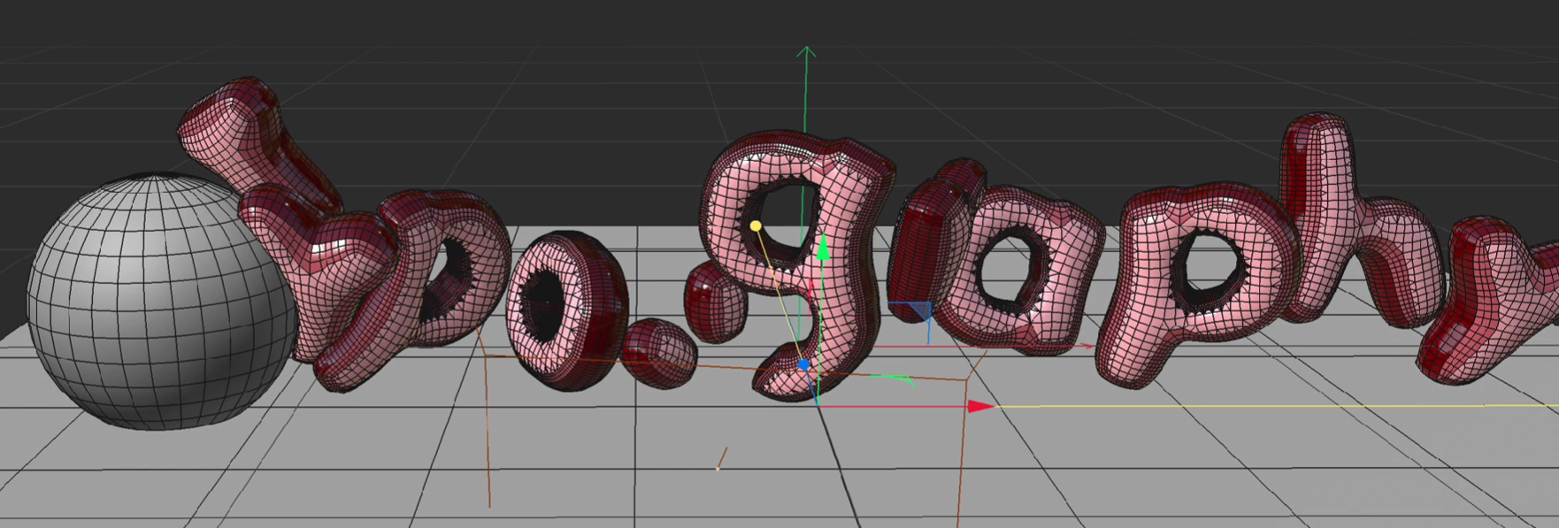
Task: Select the yellow circular handle point
Action: (756, 226)
